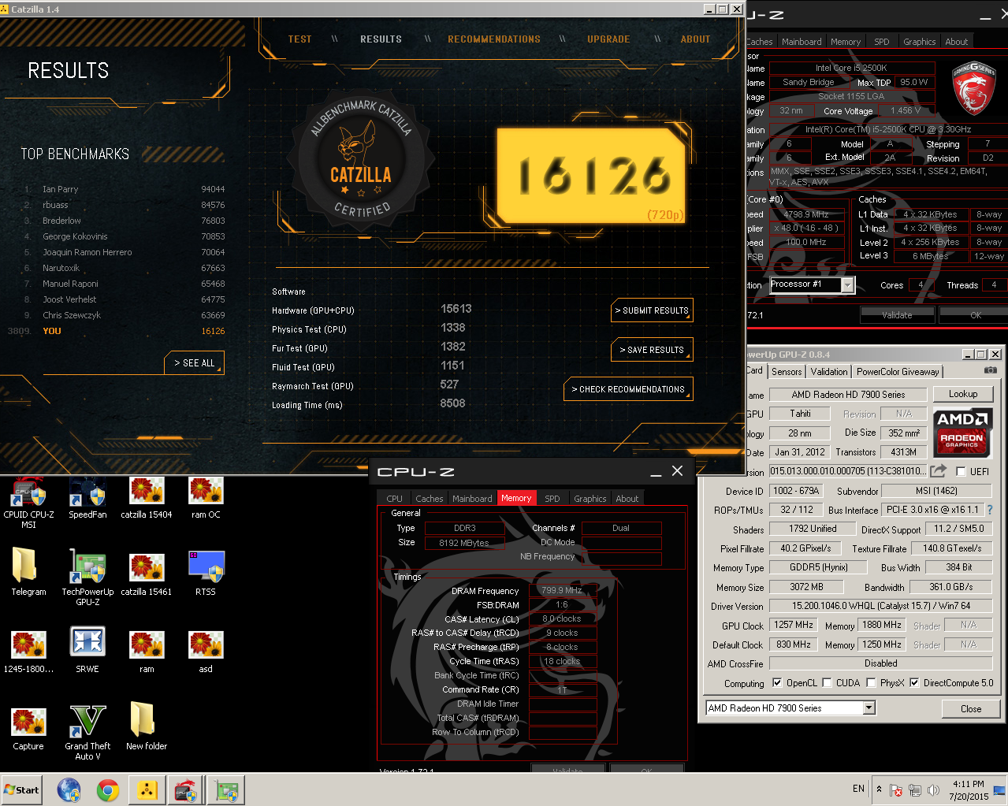Open the RECOMMENDATIONS tab in Catzilla
The image size is (1008, 806).
494,39
